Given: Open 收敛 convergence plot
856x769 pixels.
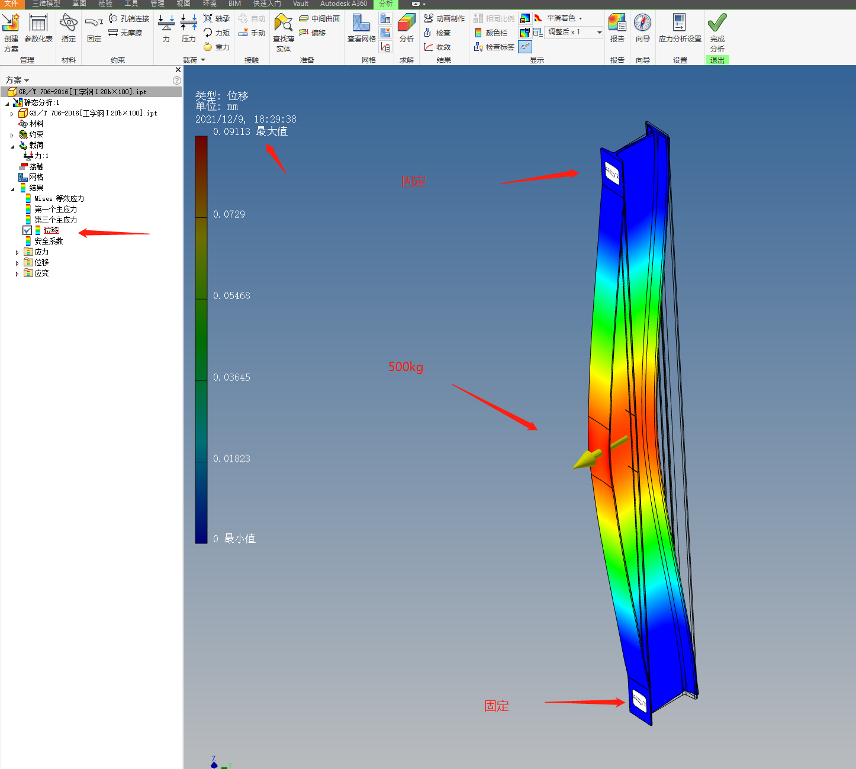Looking at the screenshot, I should (x=437, y=47).
